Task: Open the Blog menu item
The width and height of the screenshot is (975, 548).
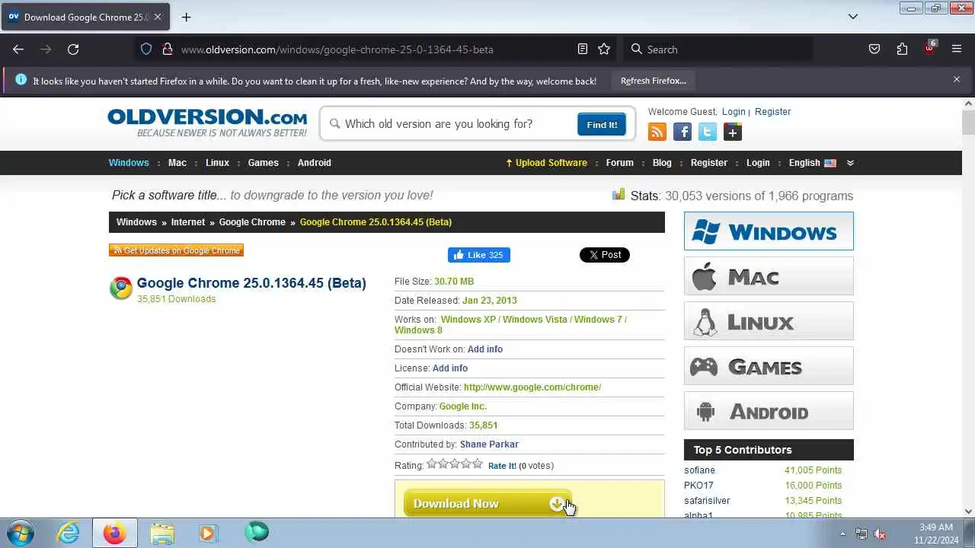Action: click(x=662, y=163)
